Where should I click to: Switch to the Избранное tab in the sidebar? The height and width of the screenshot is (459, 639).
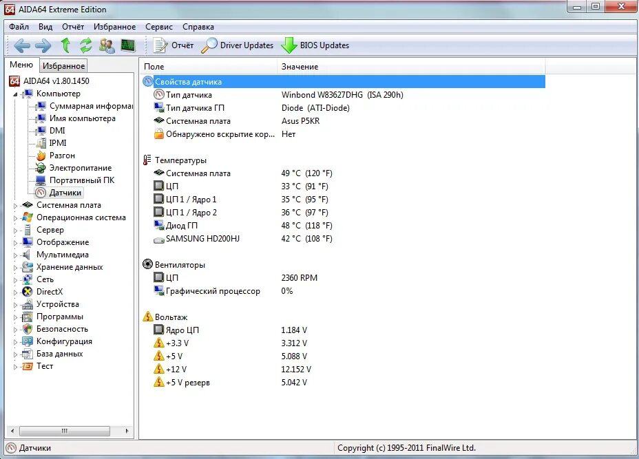click(63, 66)
